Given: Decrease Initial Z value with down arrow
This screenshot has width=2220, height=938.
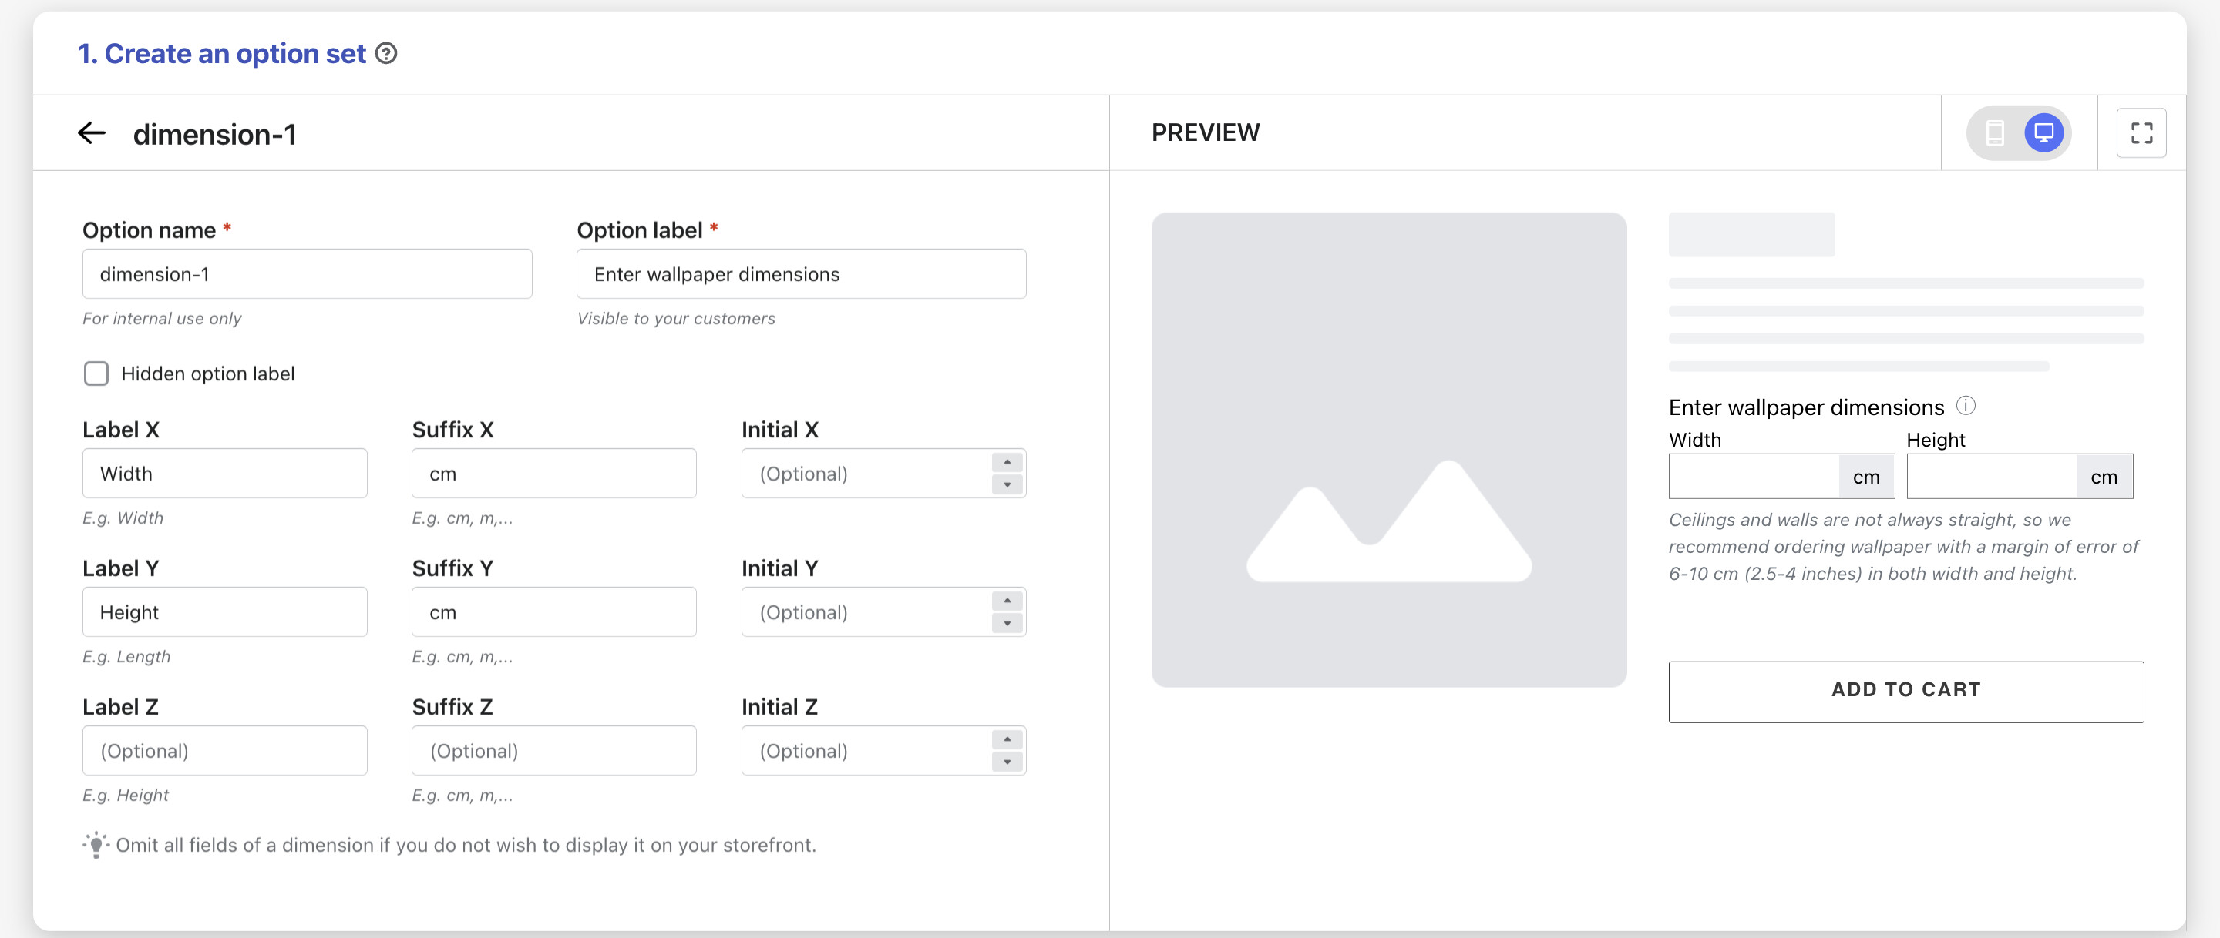Looking at the screenshot, I should click(x=1007, y=762).
